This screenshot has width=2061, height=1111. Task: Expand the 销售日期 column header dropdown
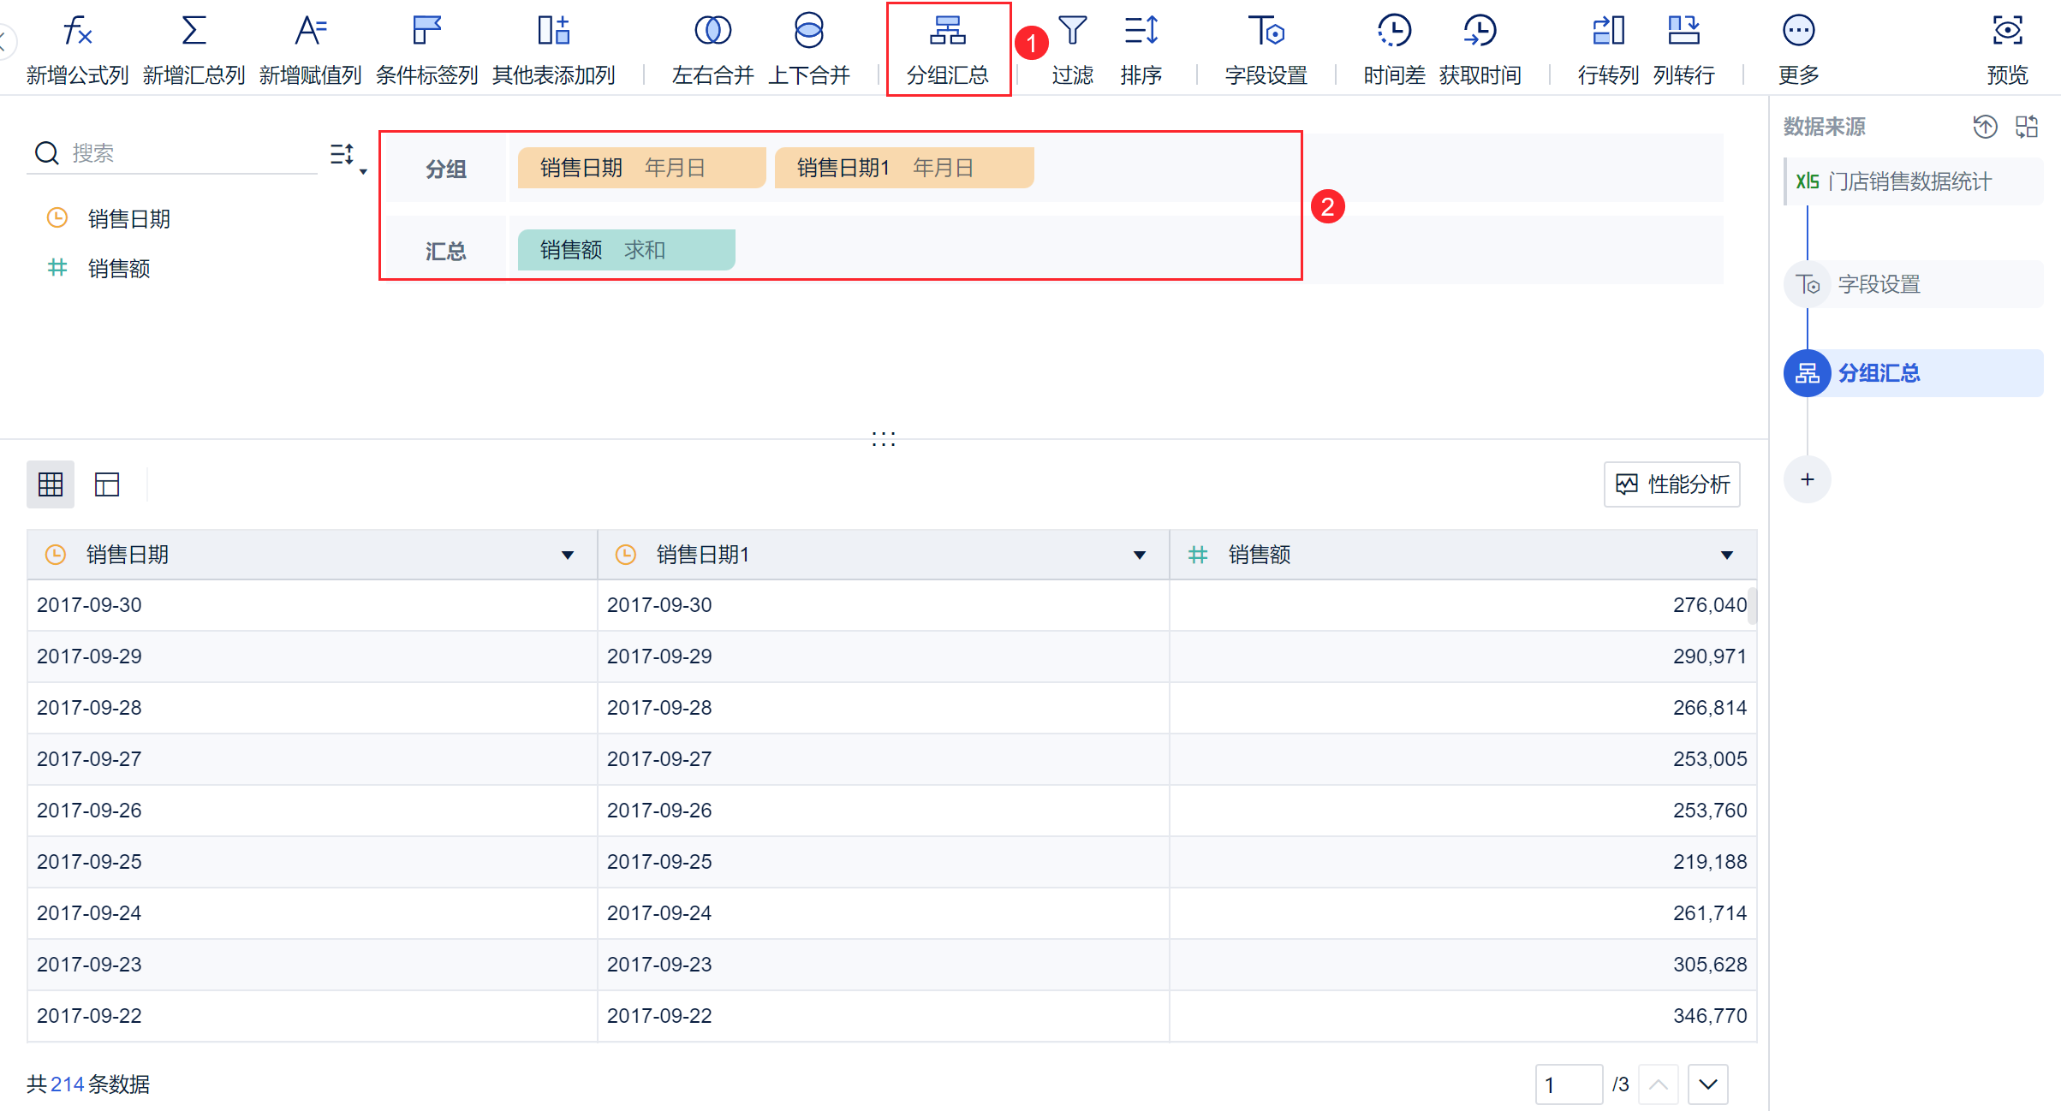[567, 555]
